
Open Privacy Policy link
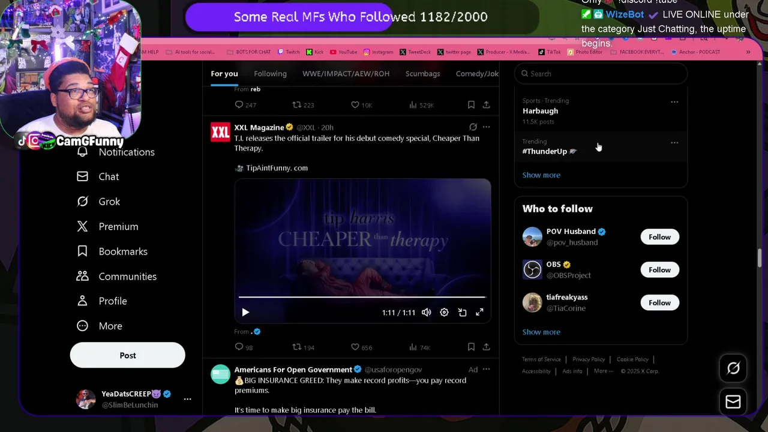click(589, 359)
